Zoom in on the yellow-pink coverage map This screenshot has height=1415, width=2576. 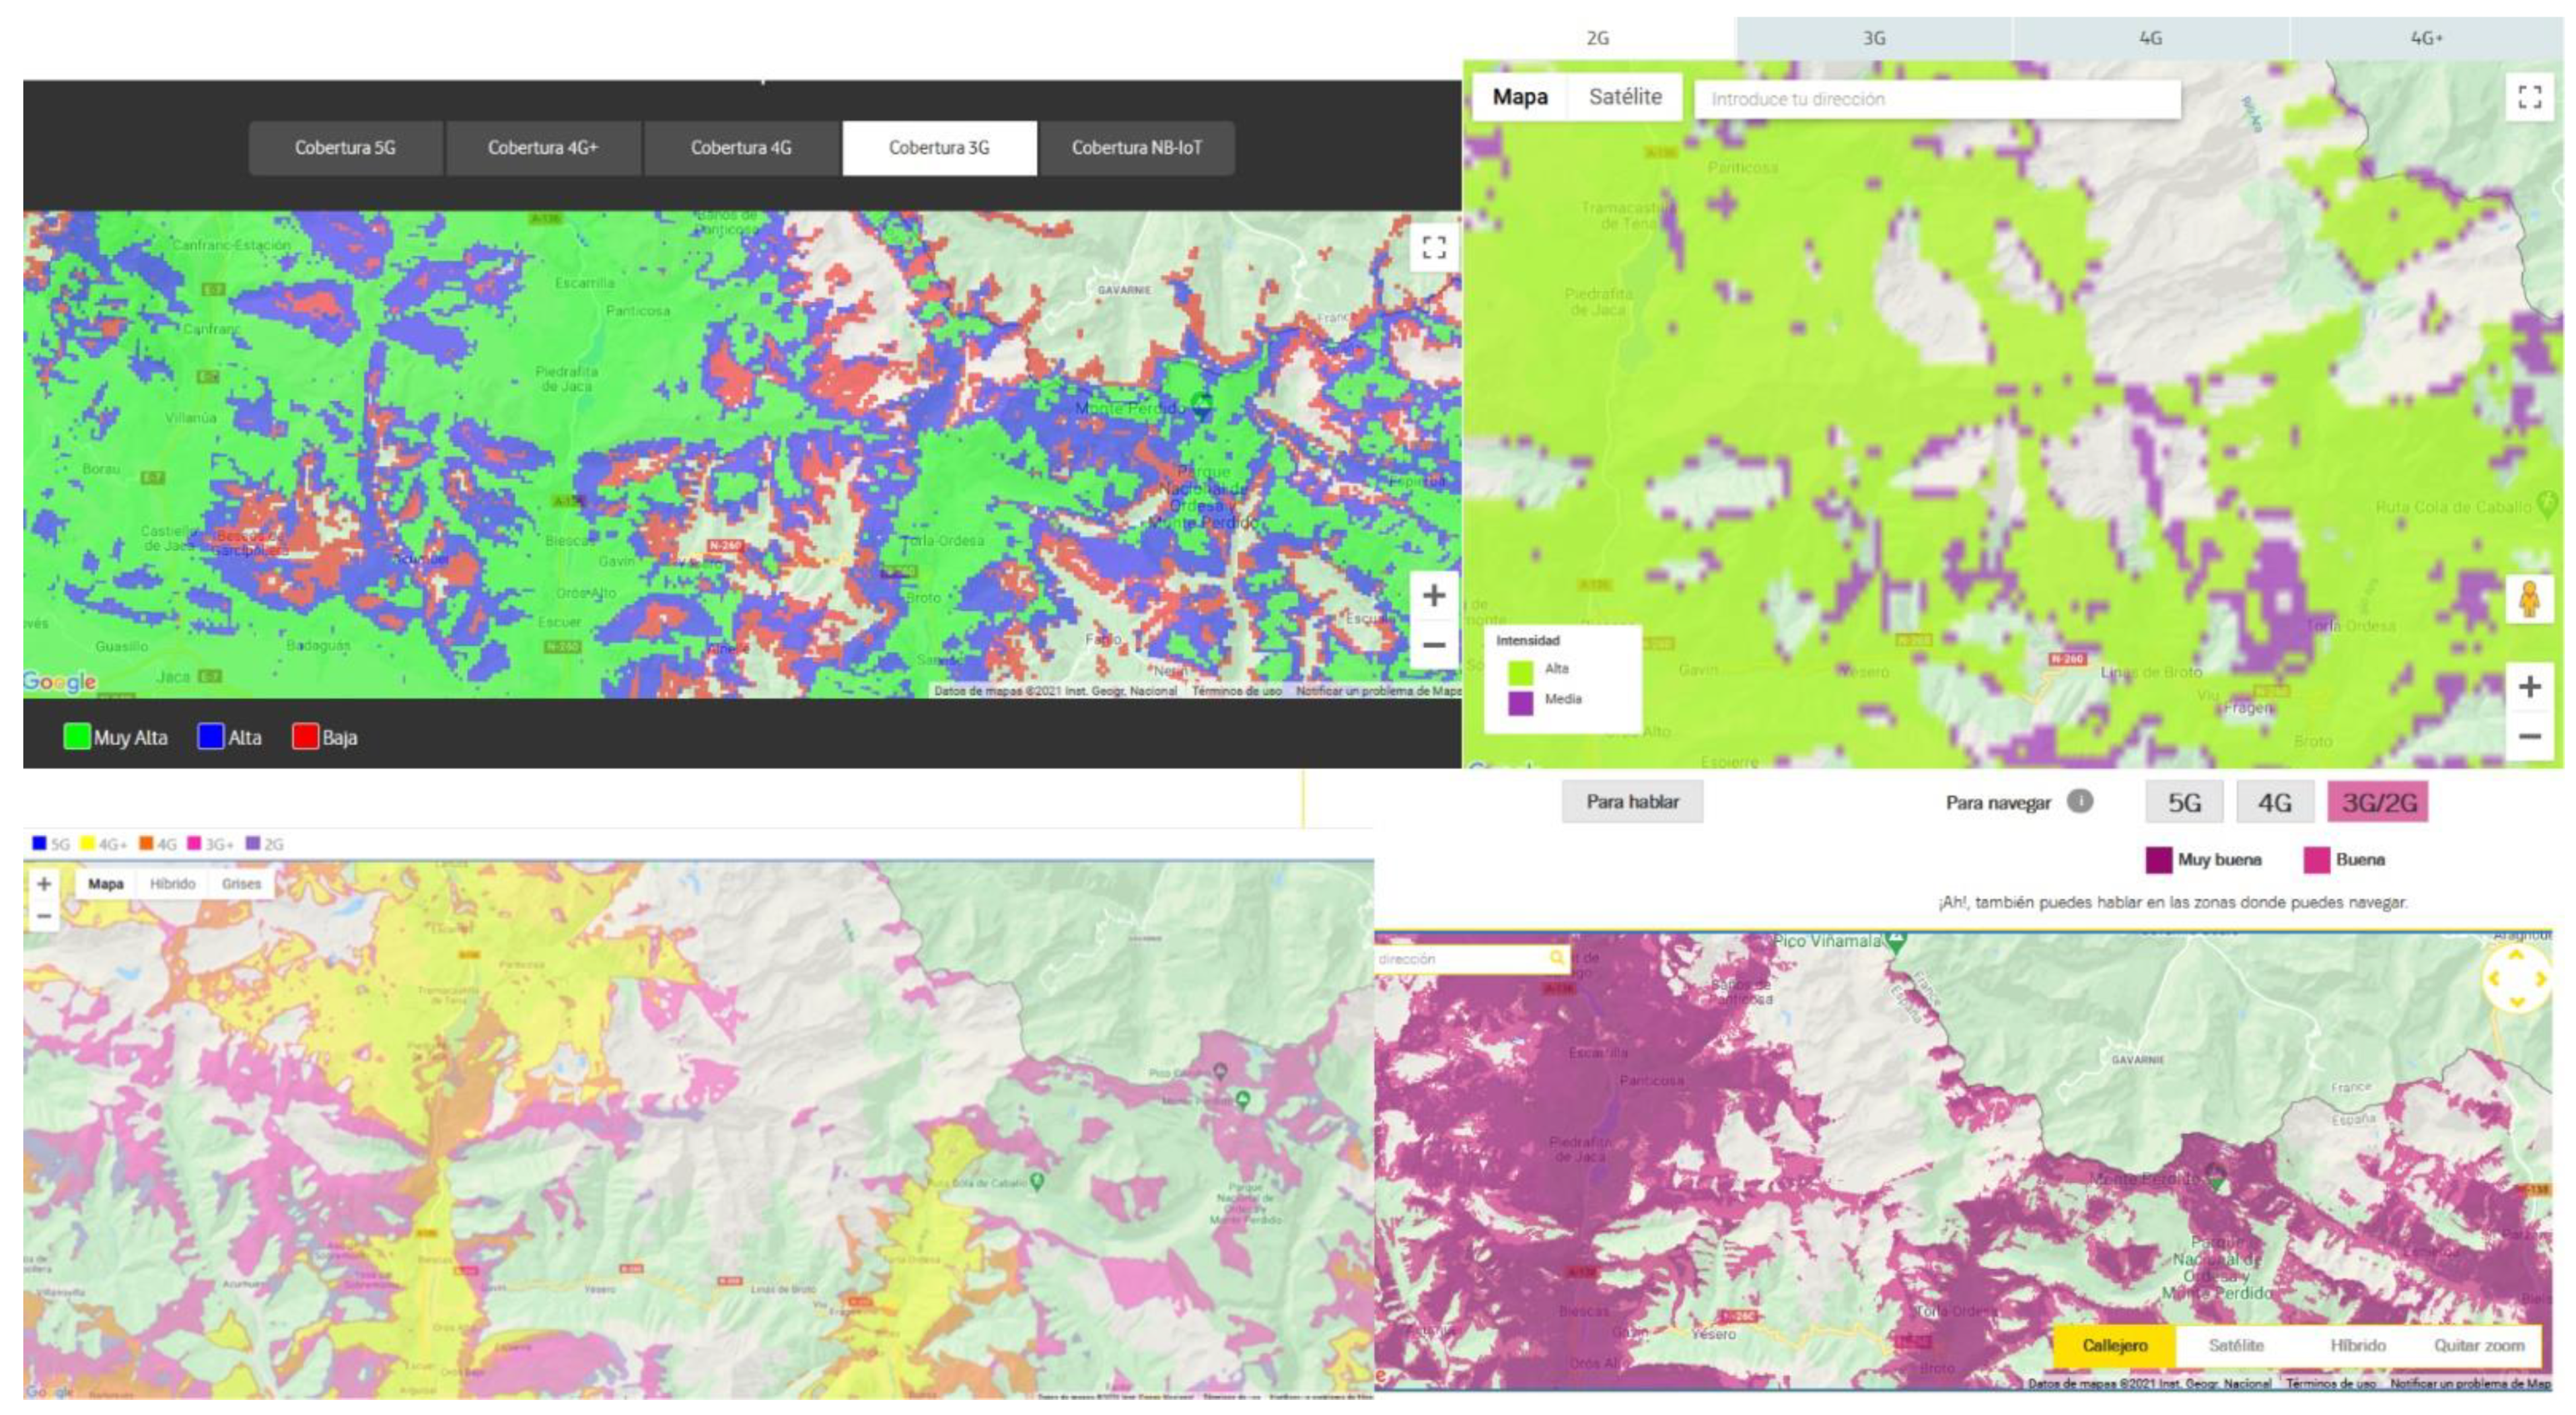coord(44,884)
